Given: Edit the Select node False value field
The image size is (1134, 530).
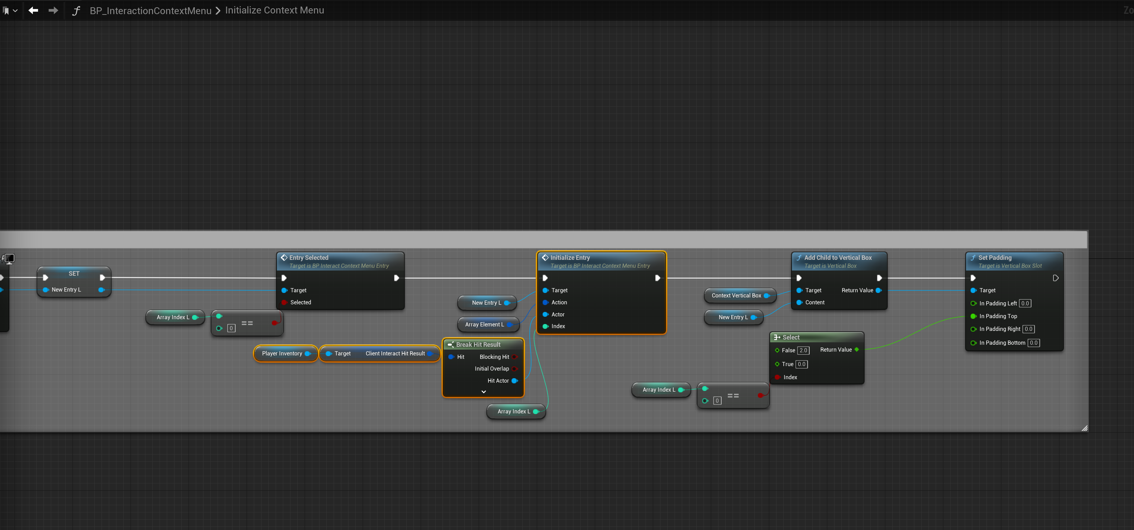Looking at the screenshot, I should click(803, 350).
